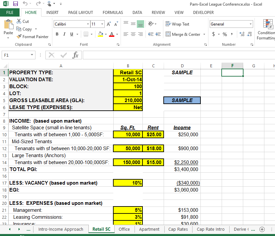Switch to the PAGE LAYOUT tab

point(81,13)
